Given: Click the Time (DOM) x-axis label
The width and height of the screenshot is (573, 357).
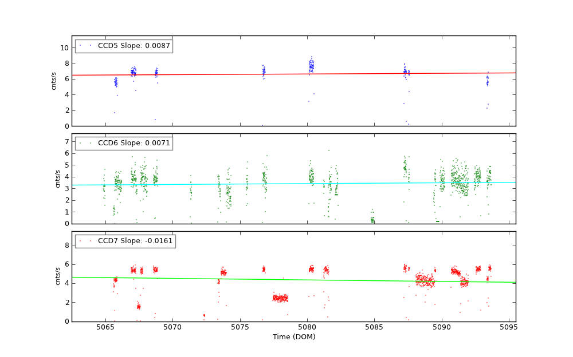Looking at the screenshot, I should tap(293, 337).
